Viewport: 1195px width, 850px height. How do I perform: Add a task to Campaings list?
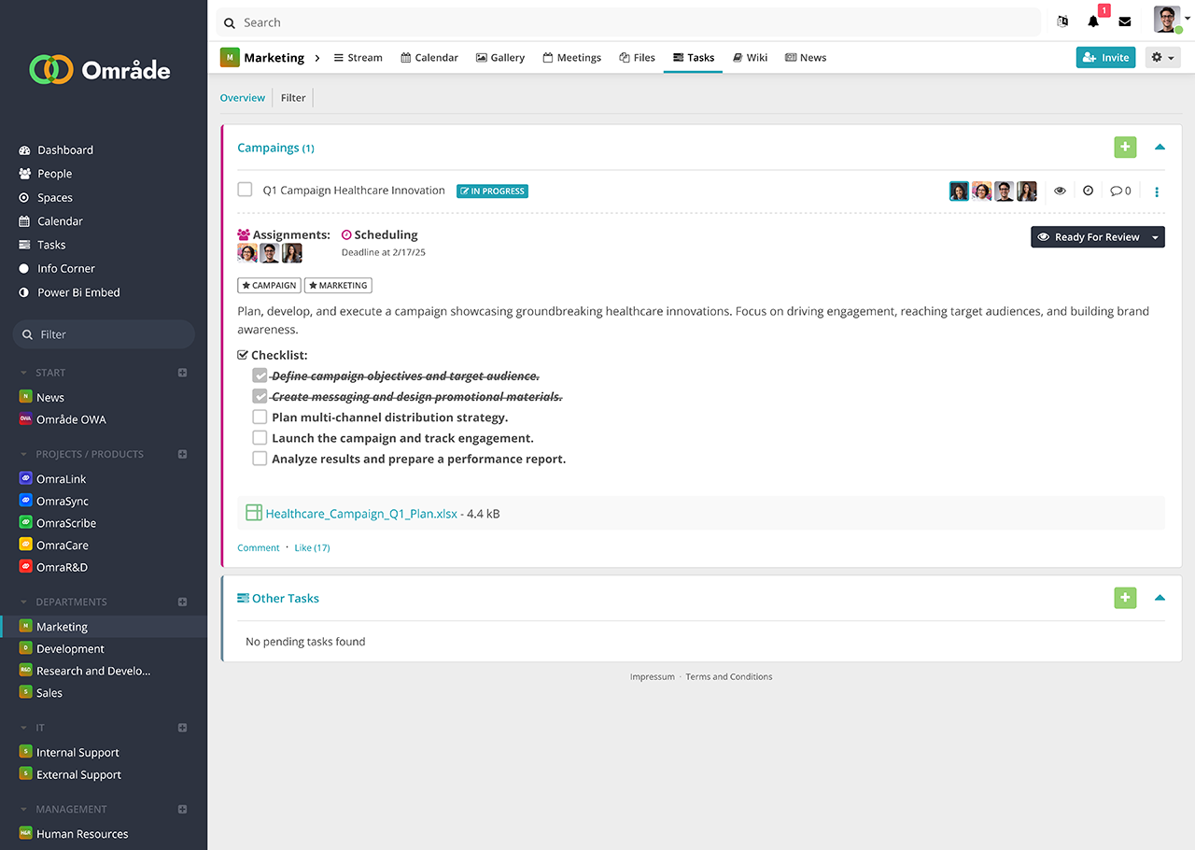pos(1125,147)
